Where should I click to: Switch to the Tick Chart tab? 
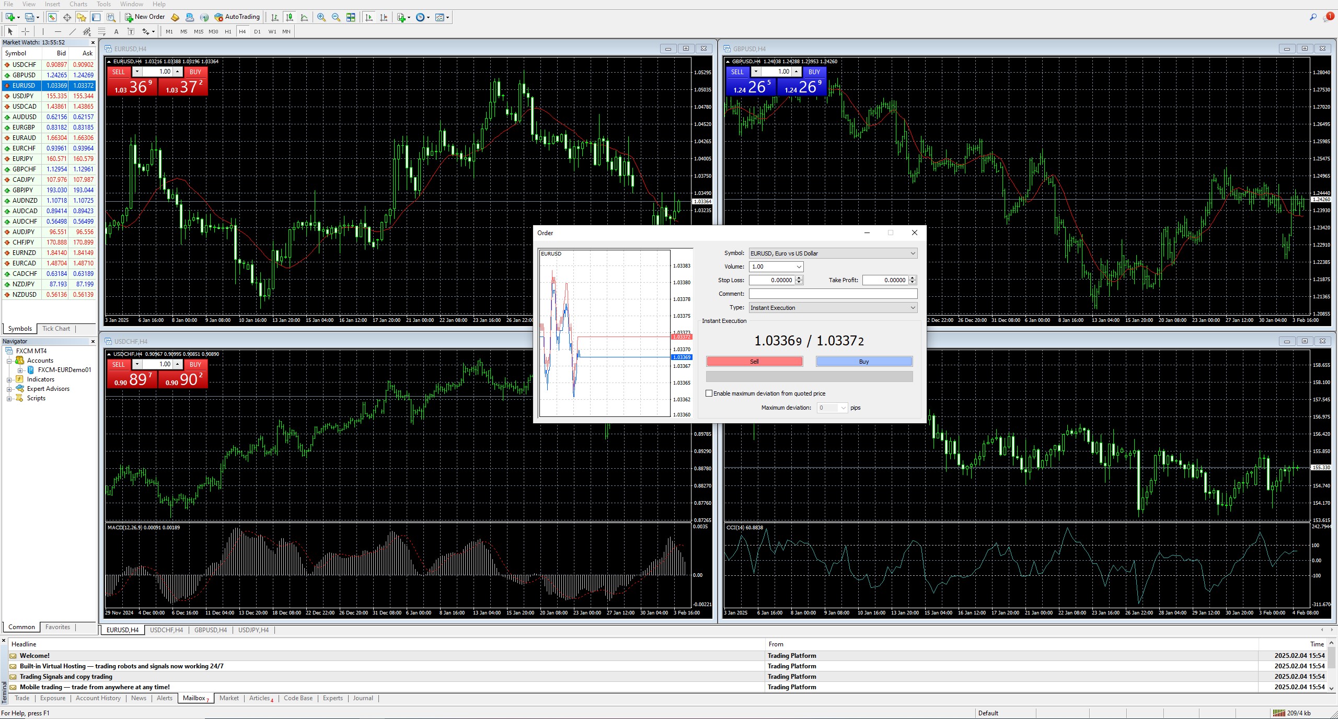(56, 329)
